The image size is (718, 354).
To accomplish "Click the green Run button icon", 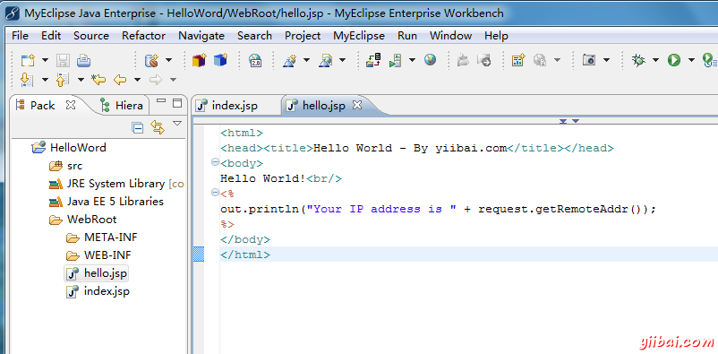I will (673, 60).
